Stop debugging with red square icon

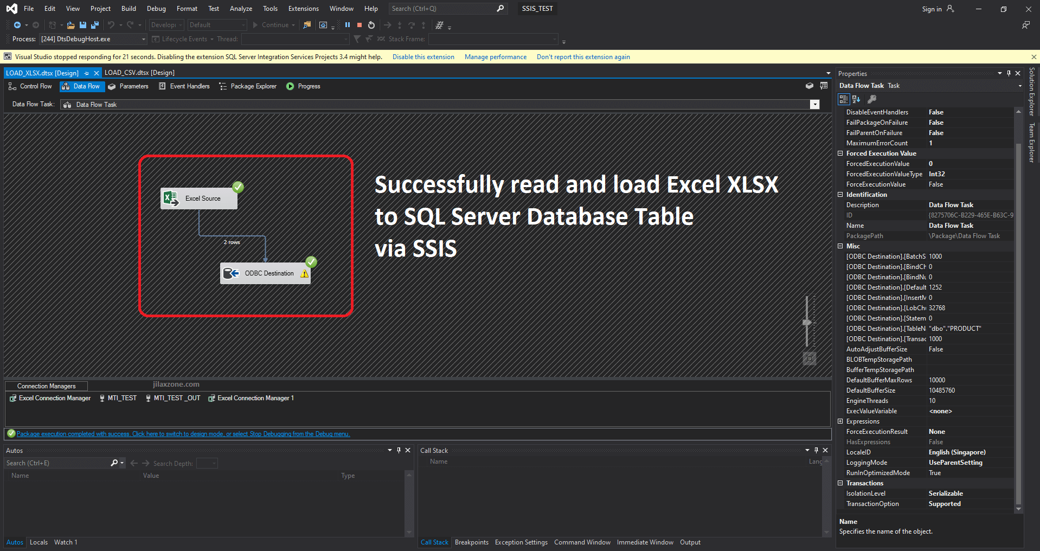pos(359,25)
